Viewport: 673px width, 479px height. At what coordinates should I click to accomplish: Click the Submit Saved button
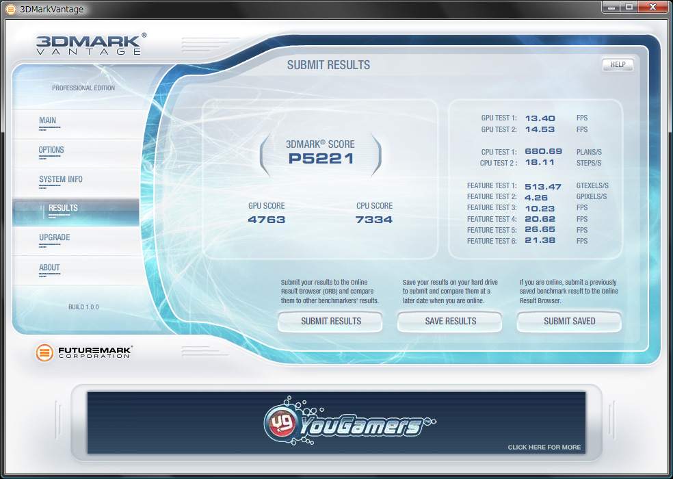[x=569, y=322]
